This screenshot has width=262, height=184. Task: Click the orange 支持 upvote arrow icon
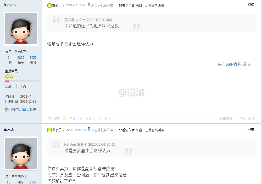(x=81, y=118)
